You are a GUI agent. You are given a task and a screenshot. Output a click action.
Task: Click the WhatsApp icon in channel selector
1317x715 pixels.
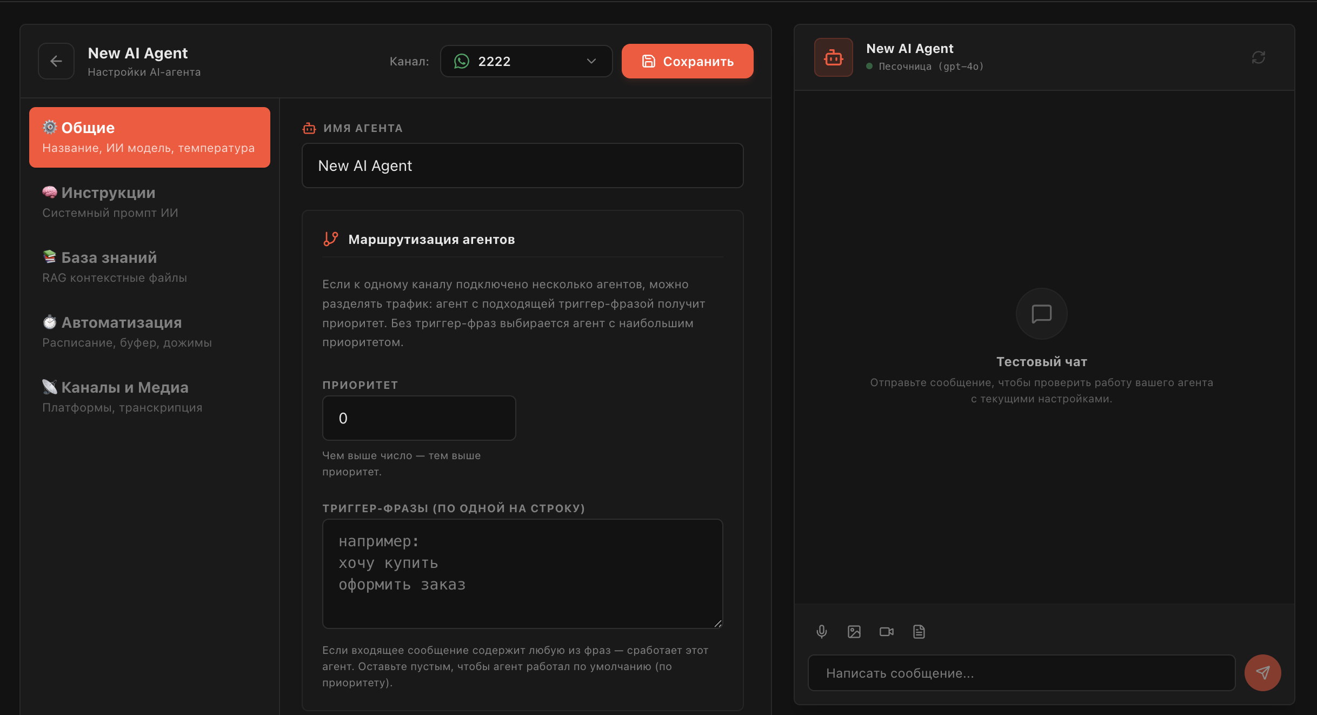462,61
